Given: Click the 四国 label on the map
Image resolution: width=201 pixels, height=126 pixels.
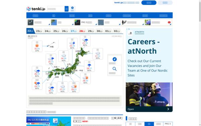Looking at the screenshot, I should [x=57, y=77].
